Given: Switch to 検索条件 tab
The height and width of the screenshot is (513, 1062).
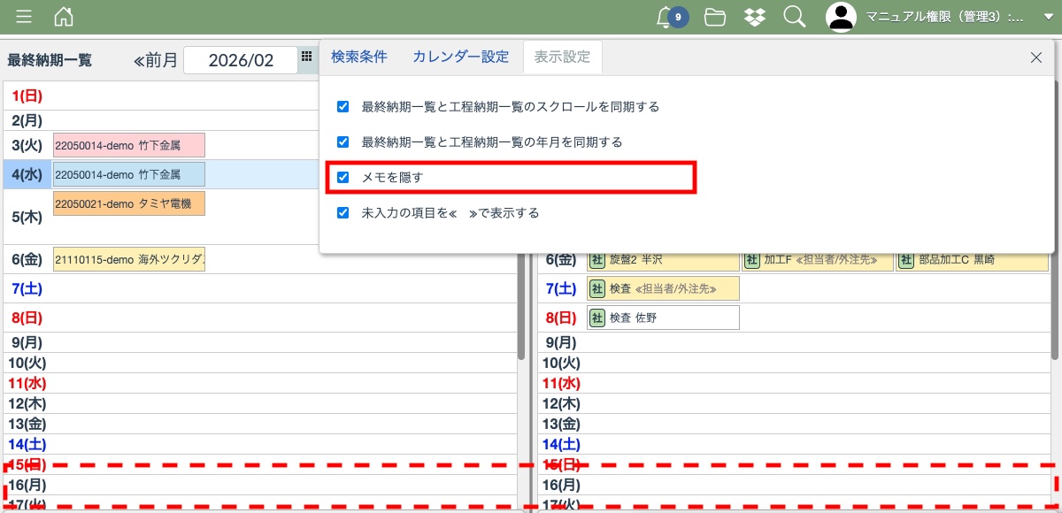Looking at the screenshot, I should [359, 57].
